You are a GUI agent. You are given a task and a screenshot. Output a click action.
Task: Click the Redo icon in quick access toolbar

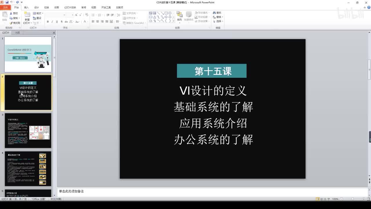click(x=17, y=2)
